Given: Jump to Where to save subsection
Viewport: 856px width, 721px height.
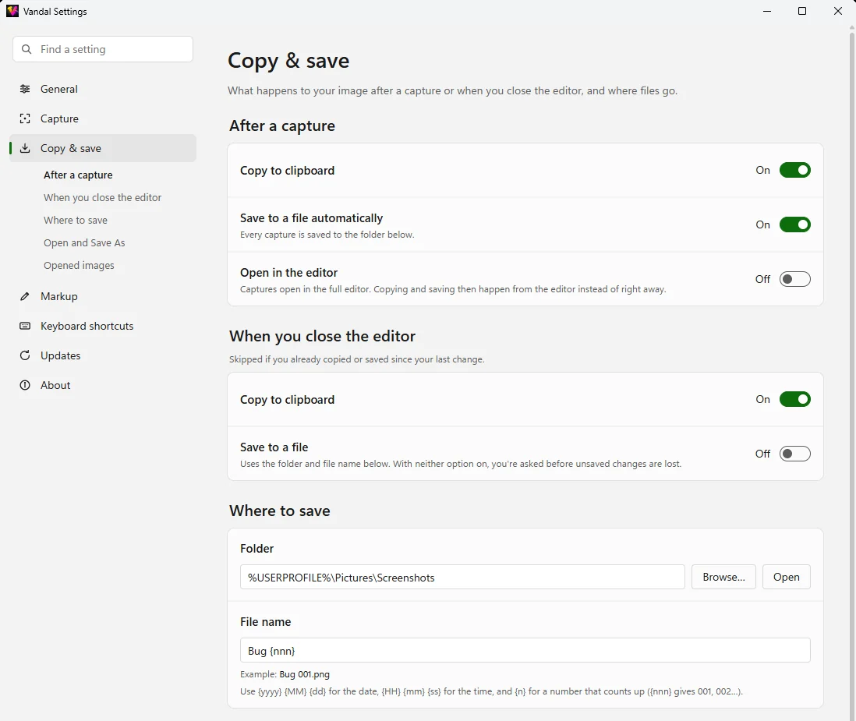Looking at the screenshot, I should point(76,220).
